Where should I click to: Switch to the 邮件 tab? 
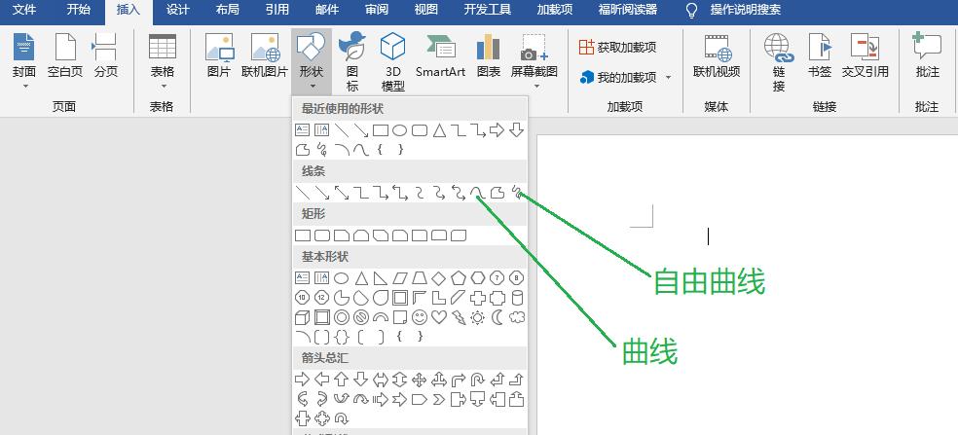[x=327, y=10]
